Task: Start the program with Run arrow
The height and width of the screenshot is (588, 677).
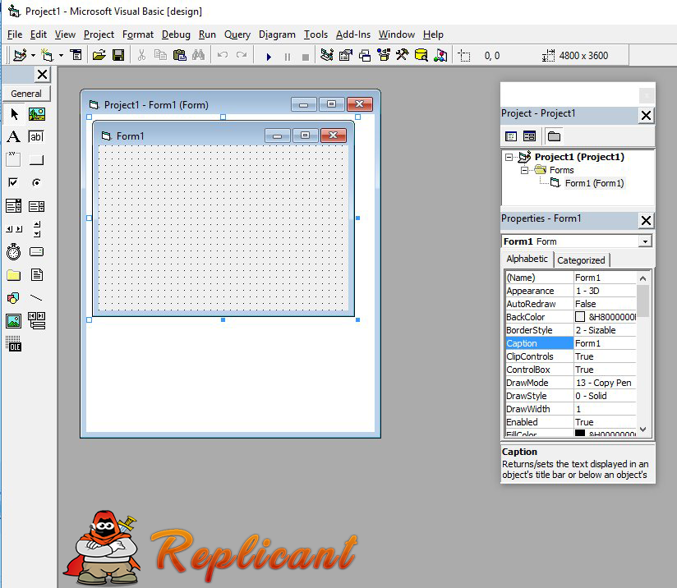Action: tap(269, 57)
